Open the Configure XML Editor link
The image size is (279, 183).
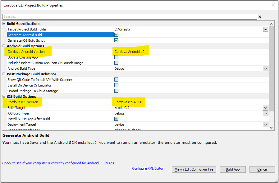point(148,168)
